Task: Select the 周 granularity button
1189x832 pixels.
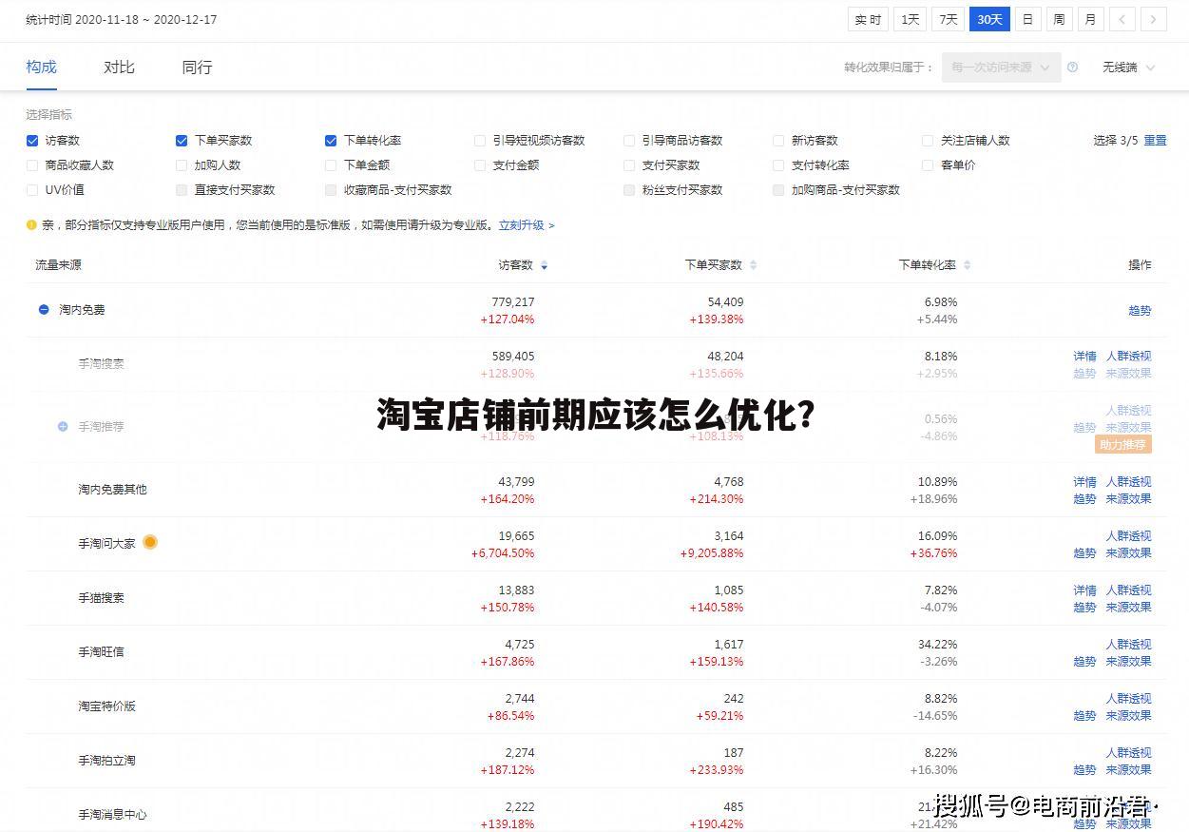Action: (1059, 19)
